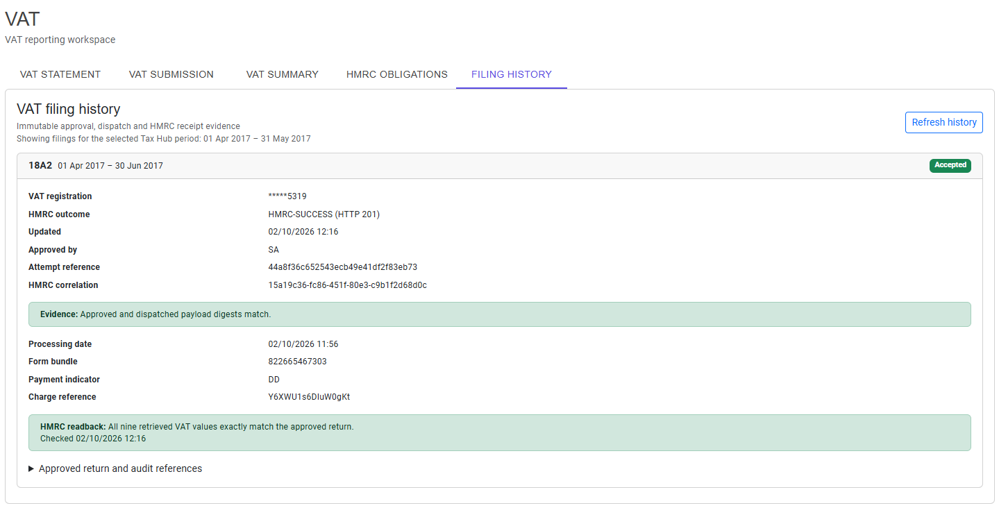999x508 pixels.
Task: Click the Processing date value 02/10/2026 11:56
Action: (x=303, y=344)
